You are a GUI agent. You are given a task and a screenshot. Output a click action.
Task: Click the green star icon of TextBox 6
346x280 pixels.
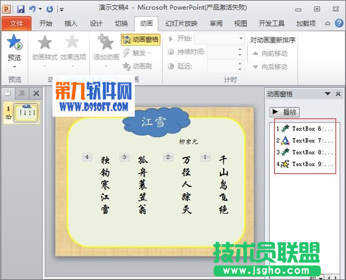[285, 128]
